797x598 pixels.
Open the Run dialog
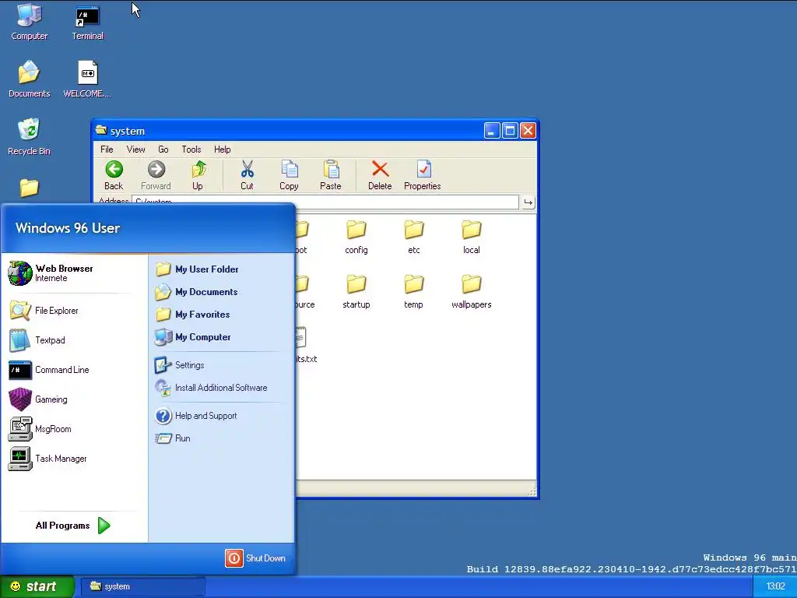(x=173, y=438)
